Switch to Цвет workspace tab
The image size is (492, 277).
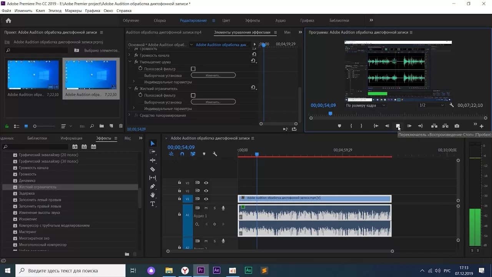point(226,20)
